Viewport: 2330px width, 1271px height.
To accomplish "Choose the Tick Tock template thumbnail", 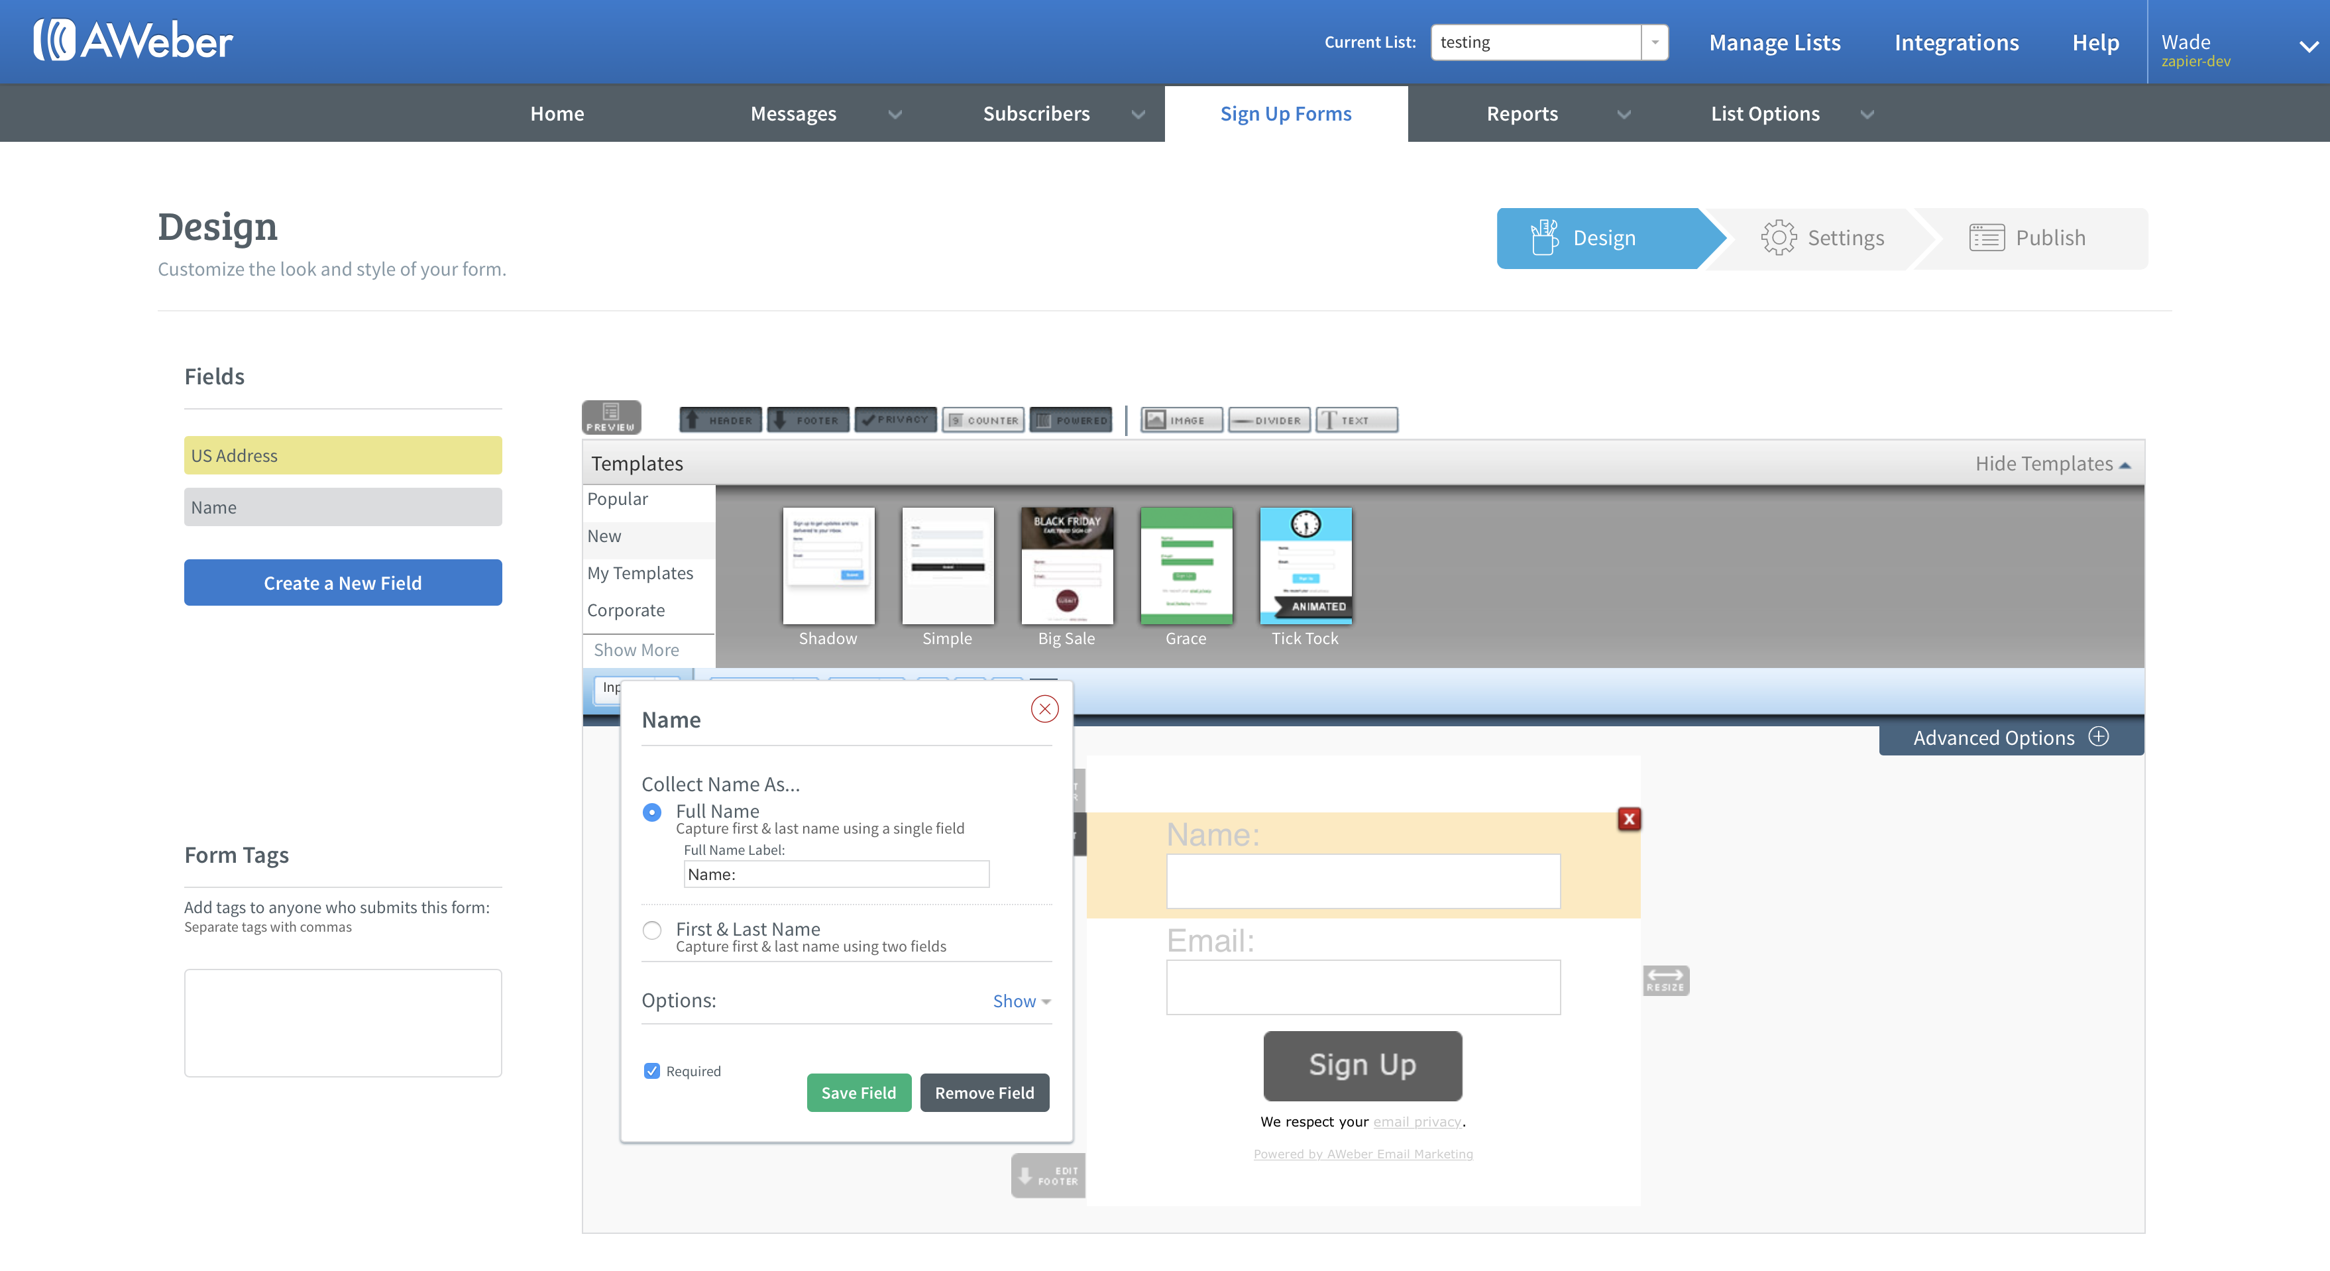I will click(1305, 567).
